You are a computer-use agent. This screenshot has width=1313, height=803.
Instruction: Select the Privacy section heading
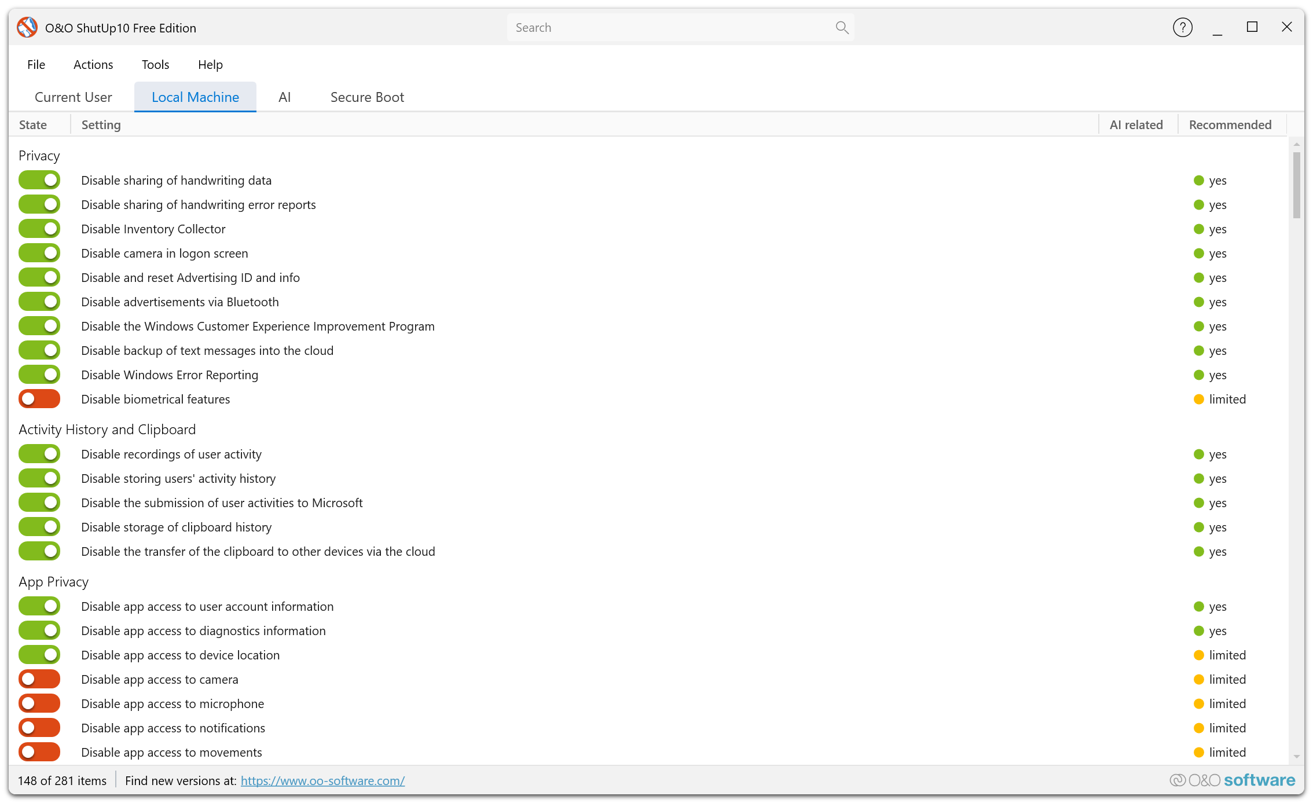pos(39,155)
